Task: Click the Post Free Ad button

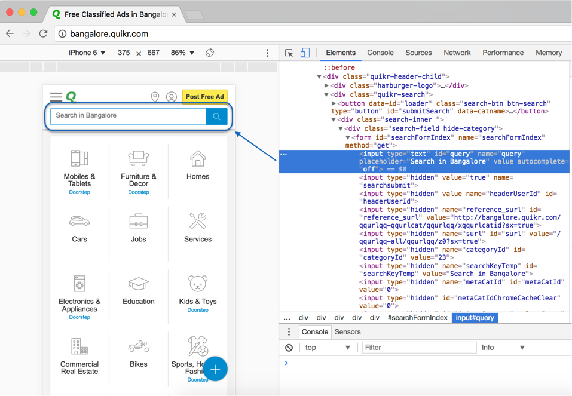Action: 204,97
